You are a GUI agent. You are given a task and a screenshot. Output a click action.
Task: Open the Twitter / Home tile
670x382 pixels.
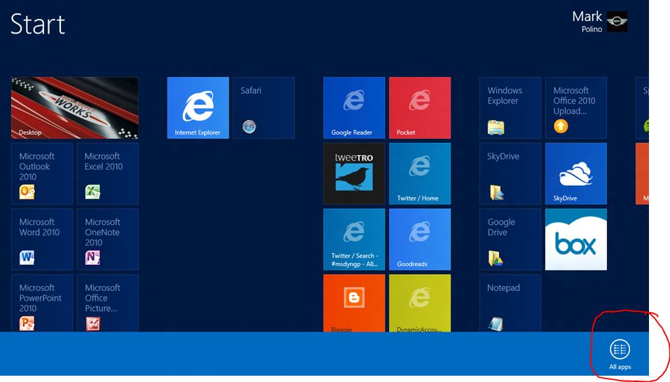pyautogui.click(x=420, y=174)
